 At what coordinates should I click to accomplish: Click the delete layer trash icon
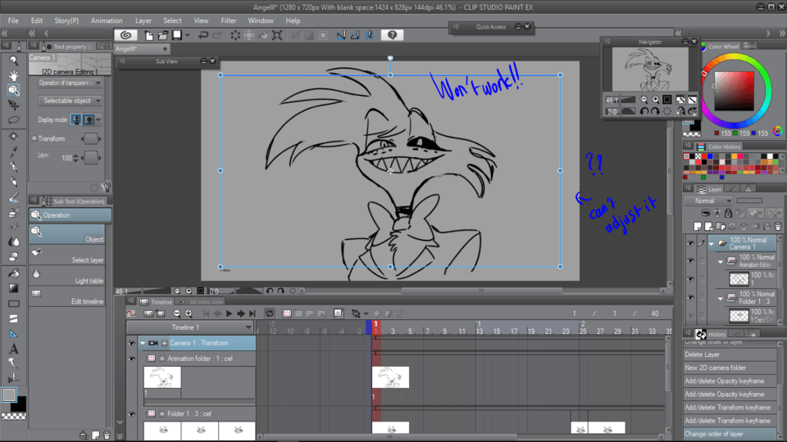tap(778, 227)
